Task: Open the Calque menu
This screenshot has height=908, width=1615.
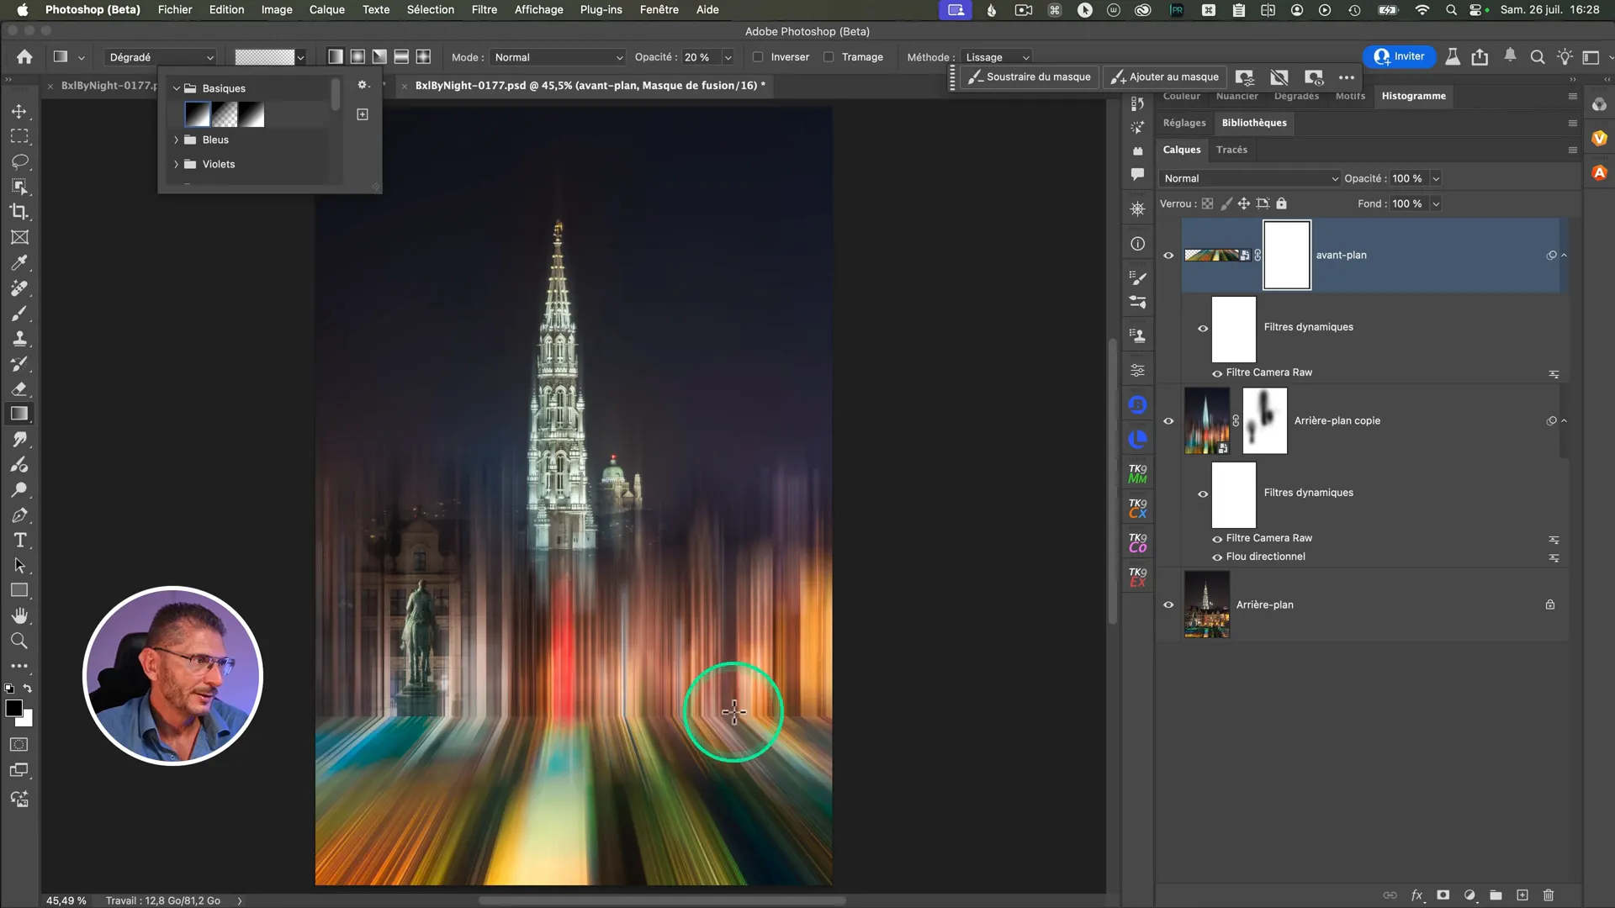Action: (x=326, y=9)
